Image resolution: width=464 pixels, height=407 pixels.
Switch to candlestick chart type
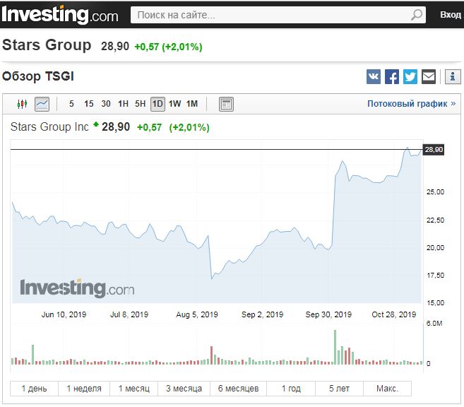pyautogui.click(x=22, y=104)
